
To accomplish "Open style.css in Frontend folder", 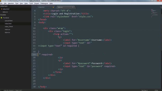I will click(x=7, y=32).
